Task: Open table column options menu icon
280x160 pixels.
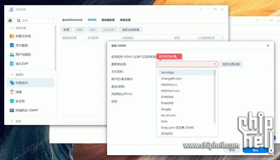Action: [x=223, y=38]
